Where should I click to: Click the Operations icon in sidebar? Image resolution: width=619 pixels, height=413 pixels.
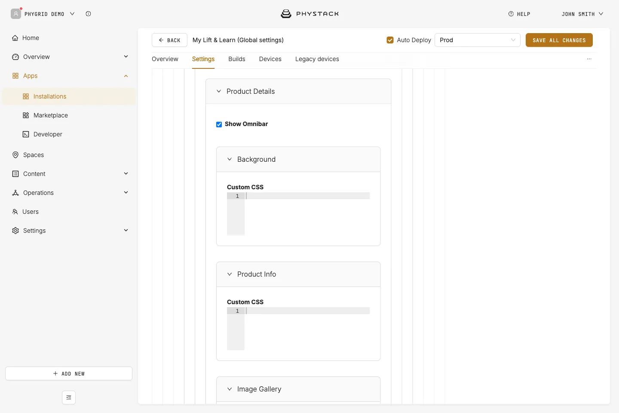(15, 193)
